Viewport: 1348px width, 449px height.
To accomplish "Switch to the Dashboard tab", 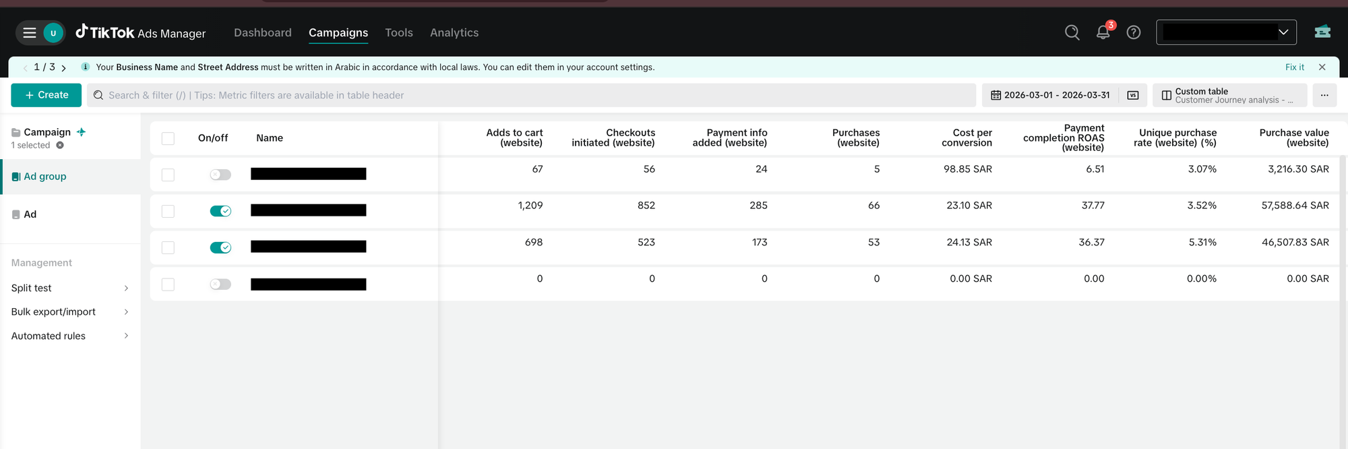I will [263, 32].
